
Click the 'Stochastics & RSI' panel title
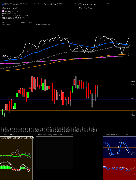click(x=116, y=135)
